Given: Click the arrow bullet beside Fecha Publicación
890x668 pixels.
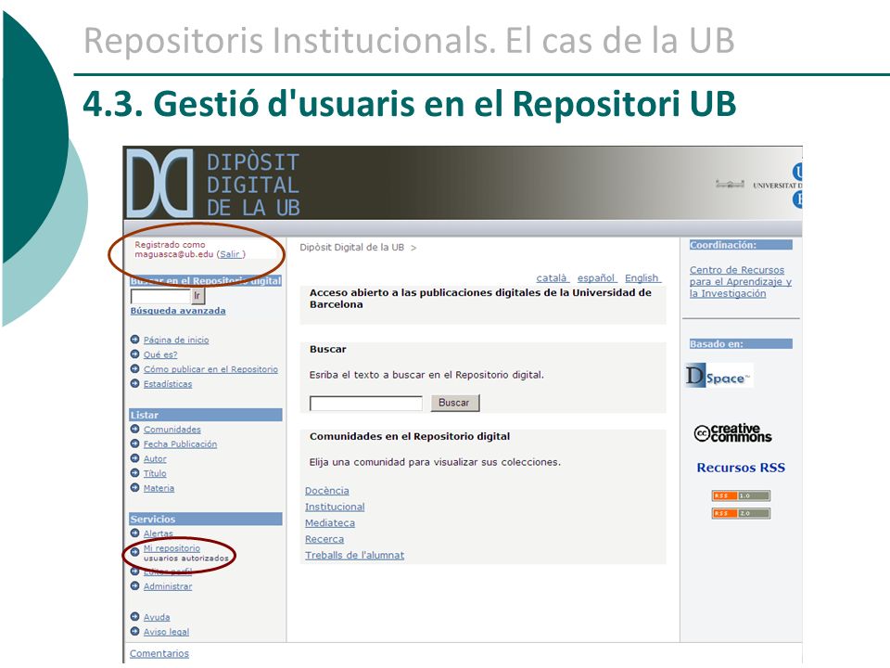Looking at the screenshot, I should [134, 443].
